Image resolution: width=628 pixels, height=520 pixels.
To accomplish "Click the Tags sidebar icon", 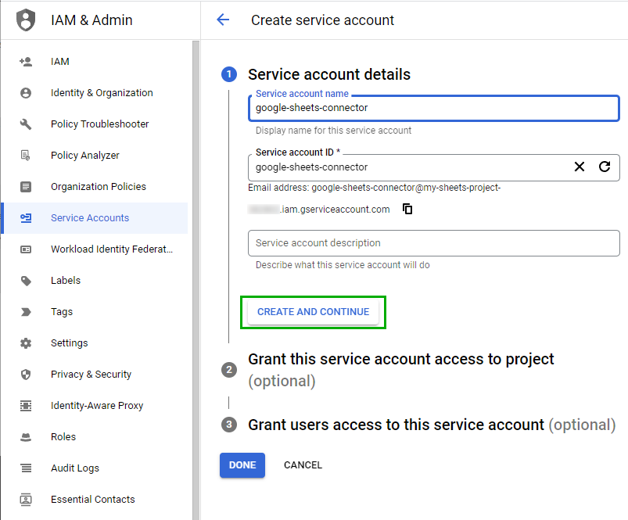I will [25, 311].
